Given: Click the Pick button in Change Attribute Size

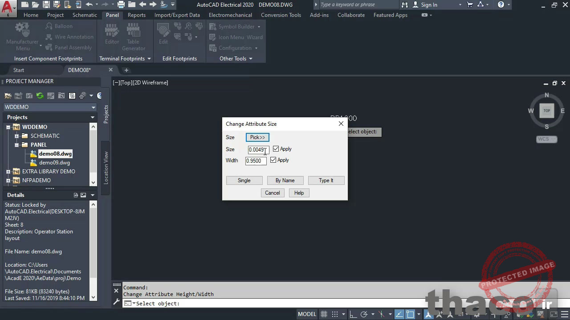Looking at the screenshot, I should tap(257, 137).
